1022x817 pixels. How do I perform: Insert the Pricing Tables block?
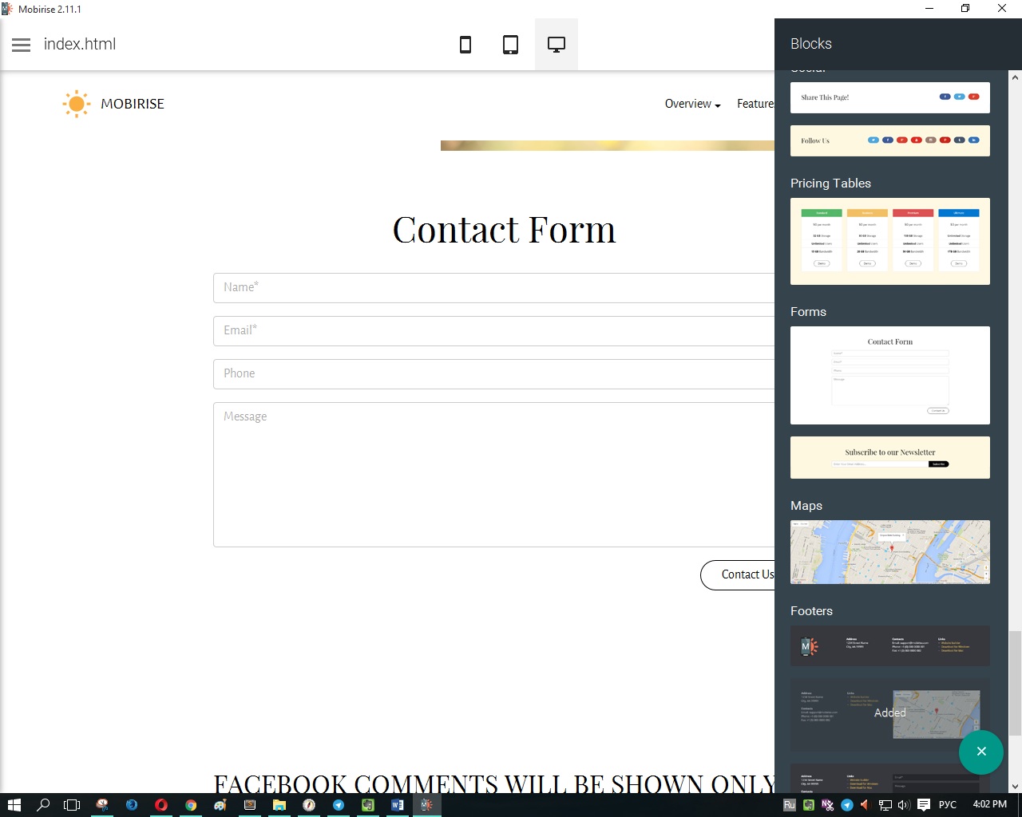click(x=889, y=239)
